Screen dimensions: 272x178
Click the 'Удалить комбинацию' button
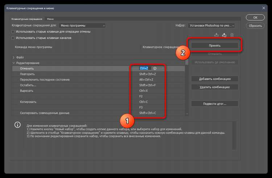(x=215, y=87)
